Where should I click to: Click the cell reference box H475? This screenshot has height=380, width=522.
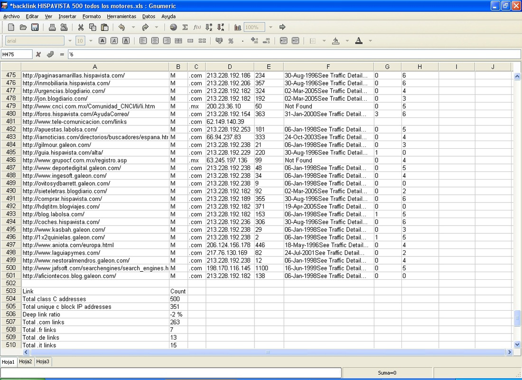point(17,54)
